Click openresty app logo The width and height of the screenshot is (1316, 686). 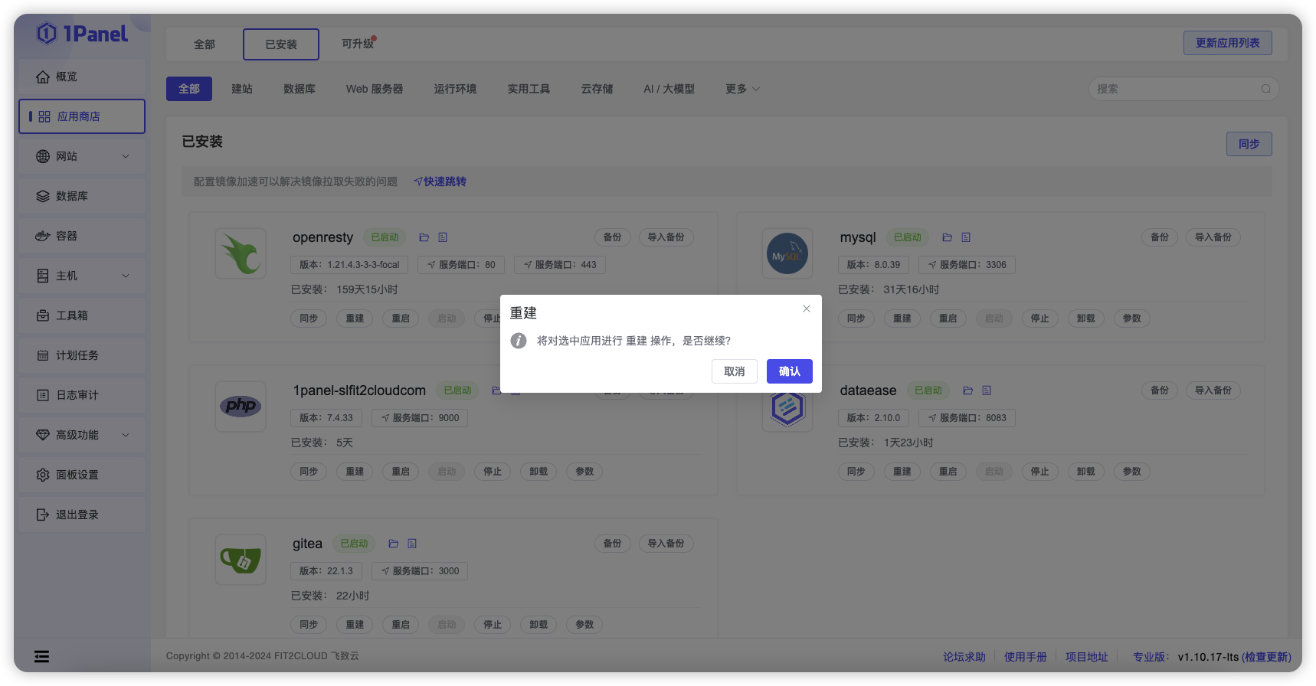coord(241,253)
